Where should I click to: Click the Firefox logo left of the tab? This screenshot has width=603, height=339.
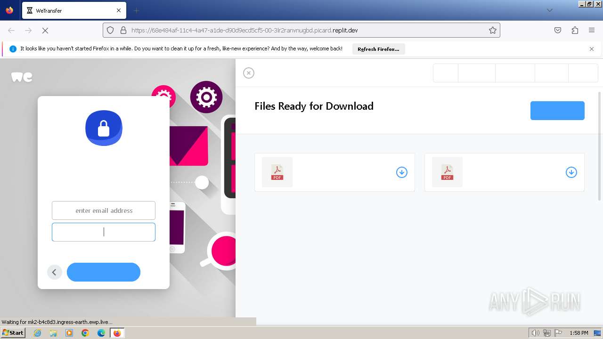click(9, 10)
